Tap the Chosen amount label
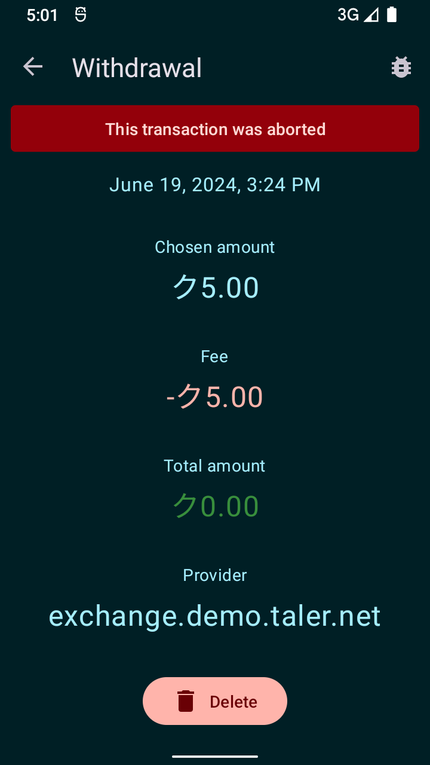 [x=215, y=247]
